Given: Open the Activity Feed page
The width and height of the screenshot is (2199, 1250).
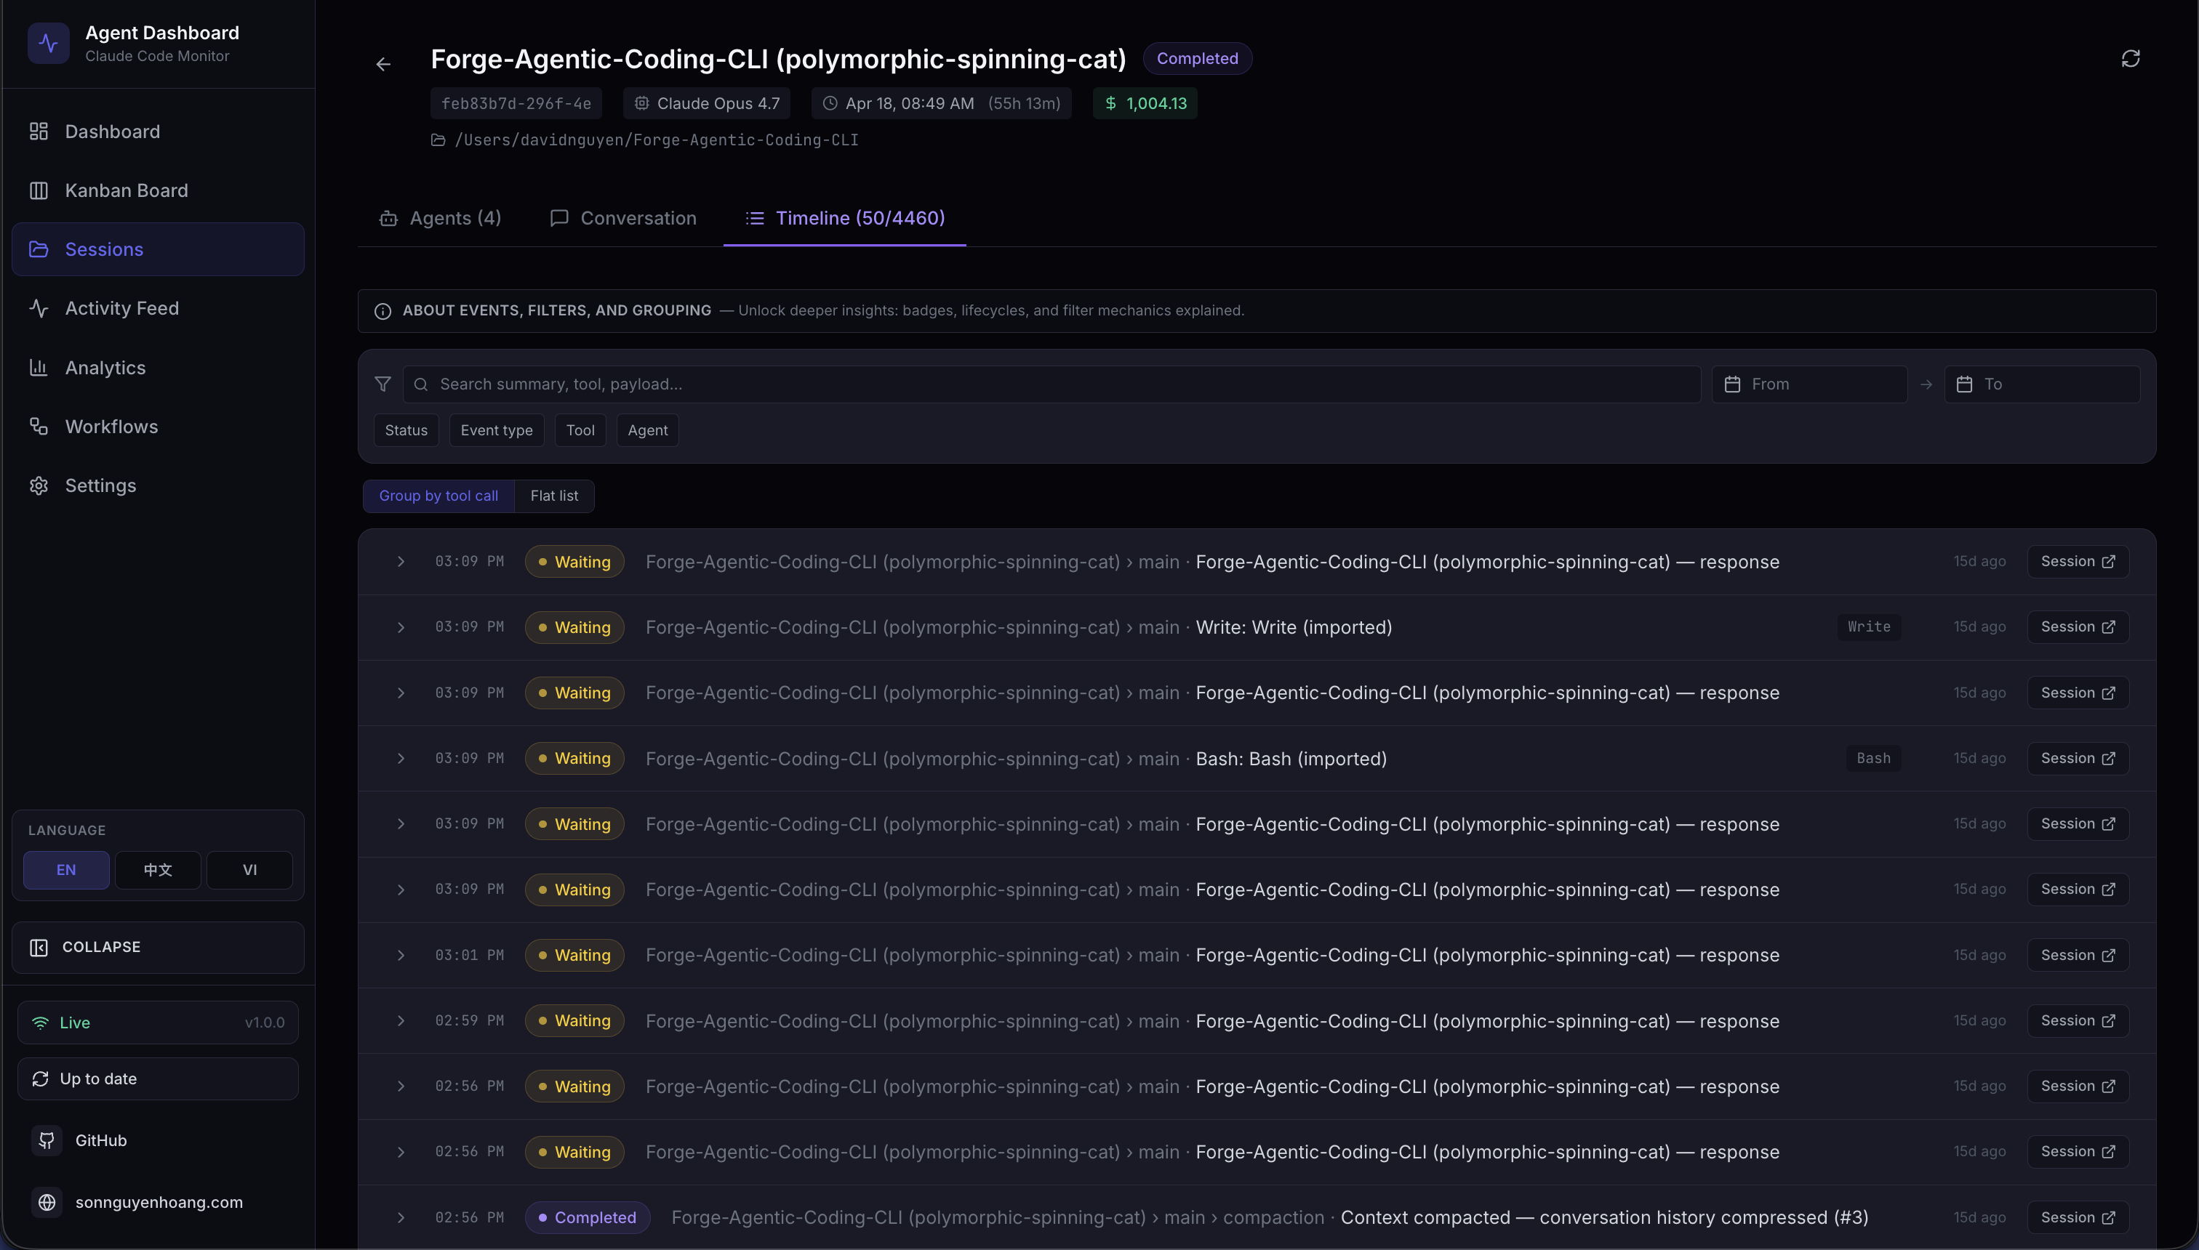Looking at the screenshot, I should [x=158, y=308].
